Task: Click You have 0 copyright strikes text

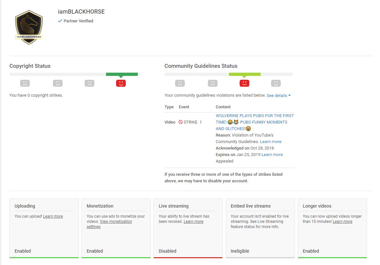Action: (x=36, y=95)
